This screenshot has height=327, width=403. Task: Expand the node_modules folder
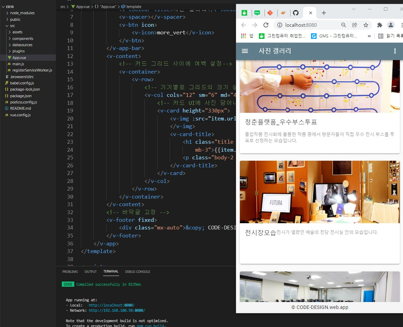22,13
